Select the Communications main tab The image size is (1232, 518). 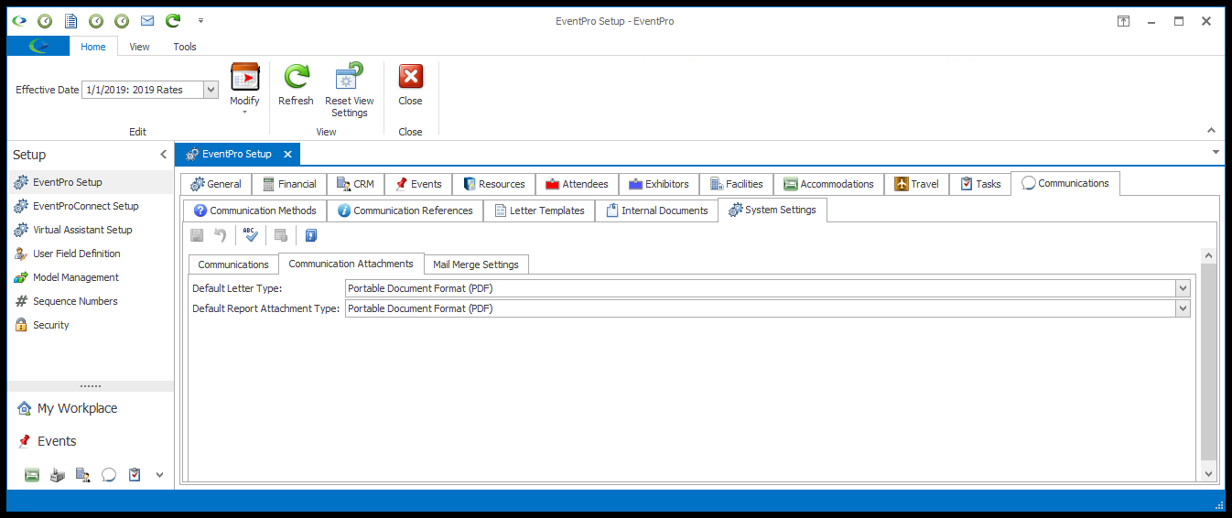point(1064,183)
